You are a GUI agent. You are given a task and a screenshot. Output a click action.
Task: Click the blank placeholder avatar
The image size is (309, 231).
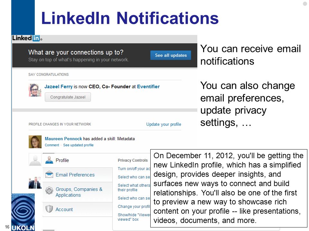35,159
